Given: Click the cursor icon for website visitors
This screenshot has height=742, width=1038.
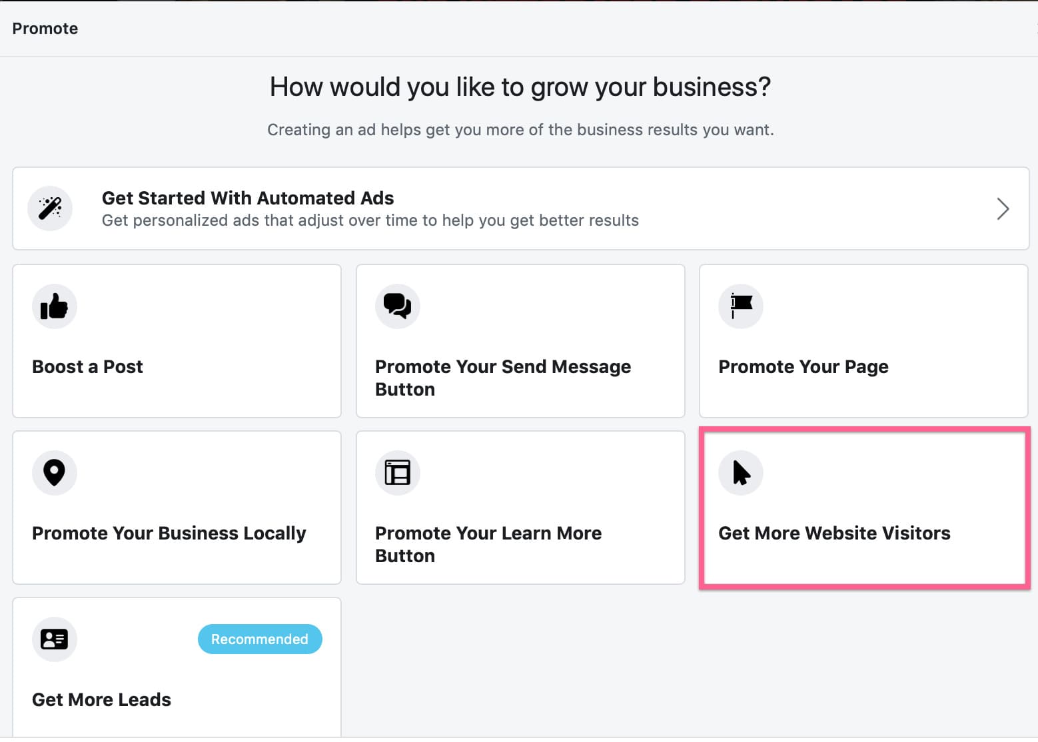Looking at the screenshot, I should pyautogui.click(x=740, y=473).
